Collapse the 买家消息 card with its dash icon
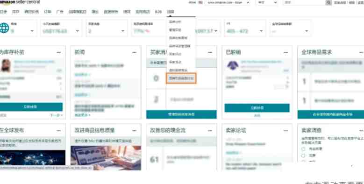Image resolution: width=364 pixels, height=184 pixels. tap(210, 53)
